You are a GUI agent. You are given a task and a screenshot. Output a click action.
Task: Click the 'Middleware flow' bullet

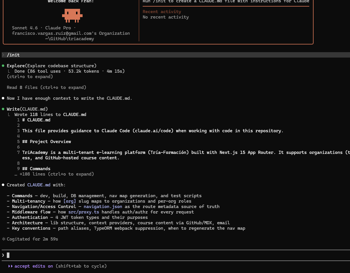coord(100,212)
